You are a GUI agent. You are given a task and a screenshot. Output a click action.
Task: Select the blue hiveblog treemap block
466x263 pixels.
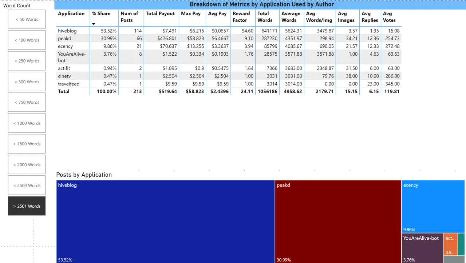coord(165,222)
